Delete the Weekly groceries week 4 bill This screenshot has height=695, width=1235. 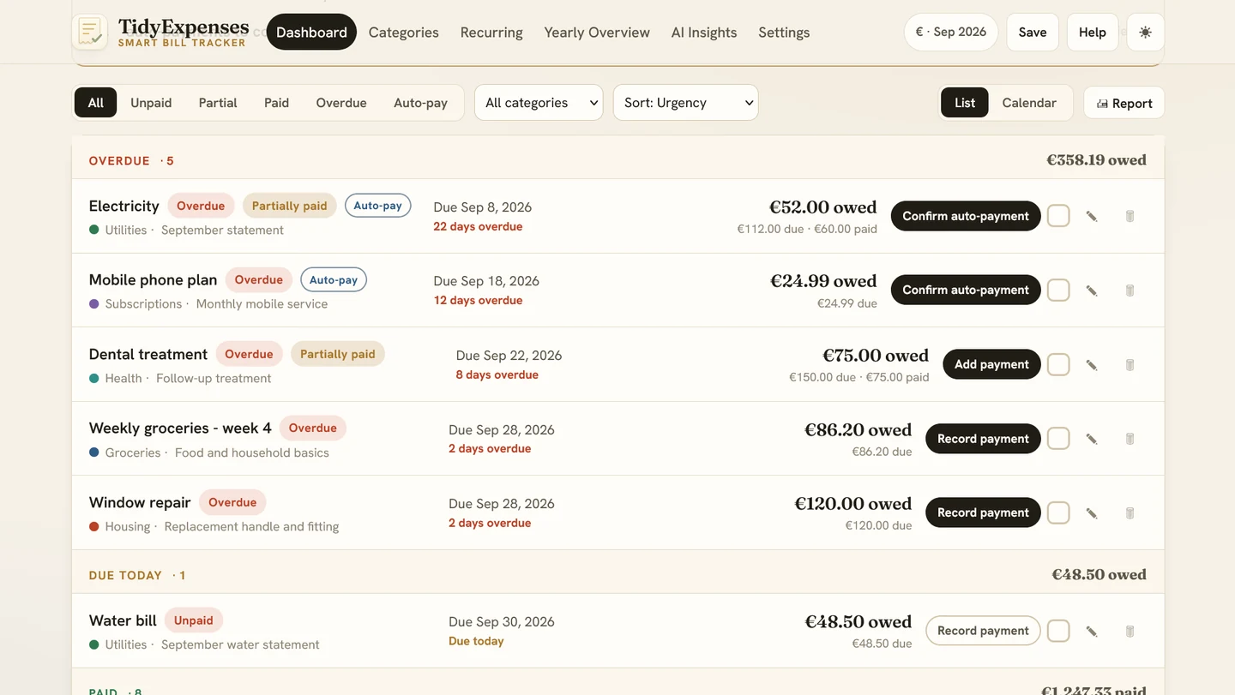pyautogui.click(x=1130, y=439)
